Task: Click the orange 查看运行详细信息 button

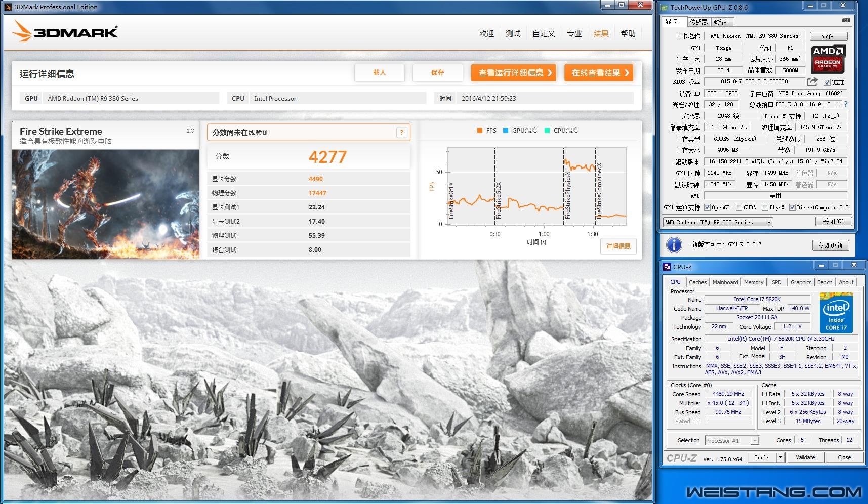Action: pyautogui.click(x=514, y=73)
